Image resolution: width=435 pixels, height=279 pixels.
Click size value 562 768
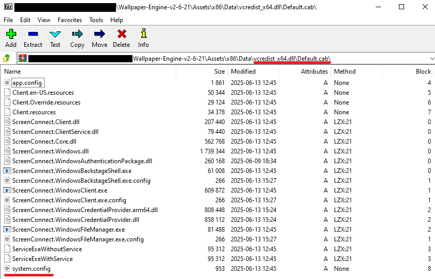pyautogui.click(x=215, y=141)
